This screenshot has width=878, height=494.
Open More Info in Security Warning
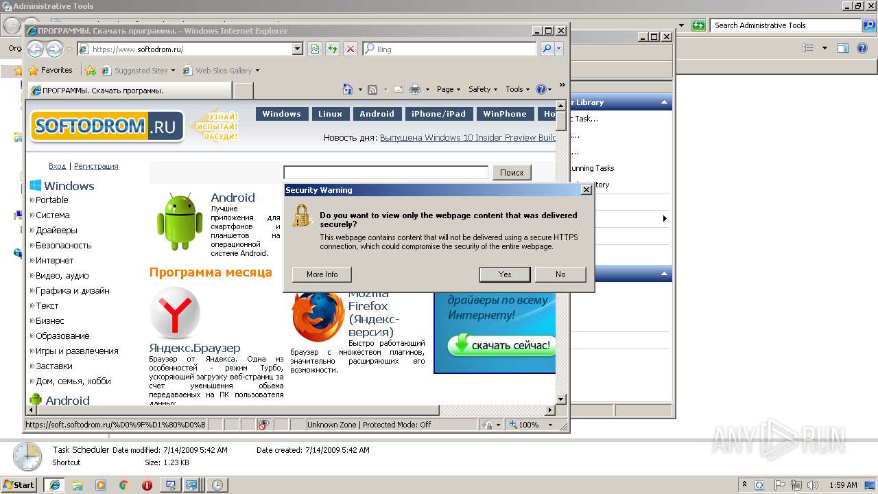pos(322,274)
